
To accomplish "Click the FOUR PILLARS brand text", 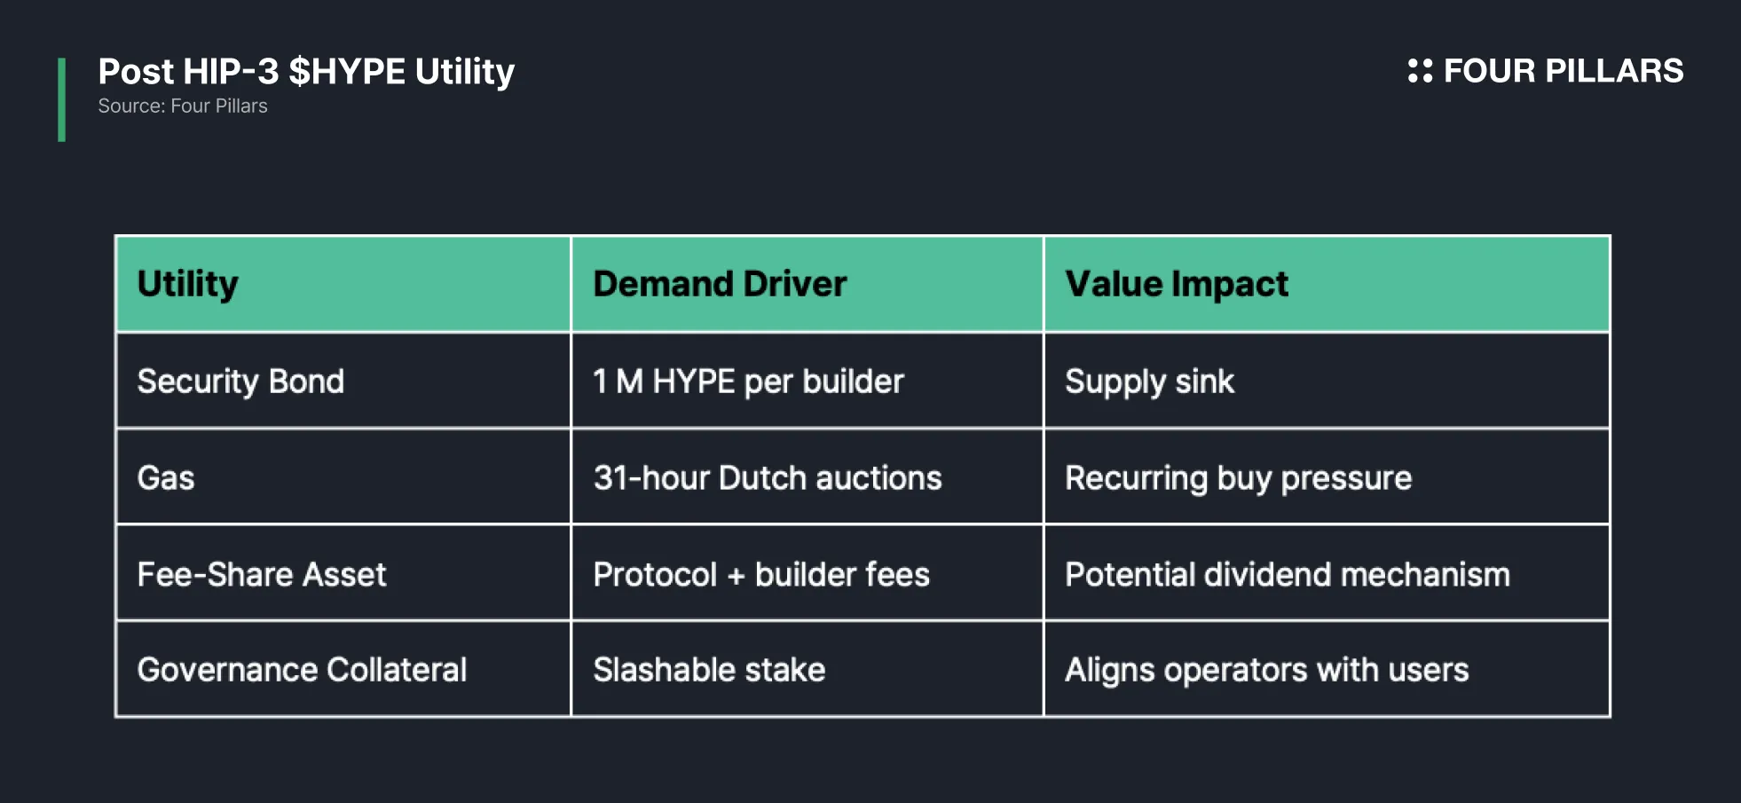I will coord(1563,71).
